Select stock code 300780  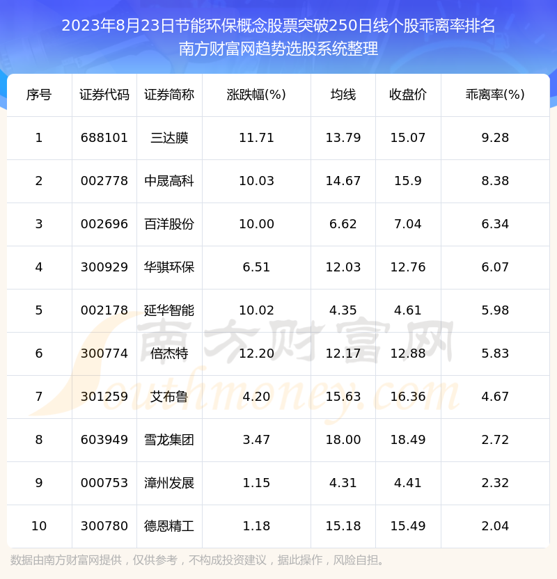pos(104,526)
